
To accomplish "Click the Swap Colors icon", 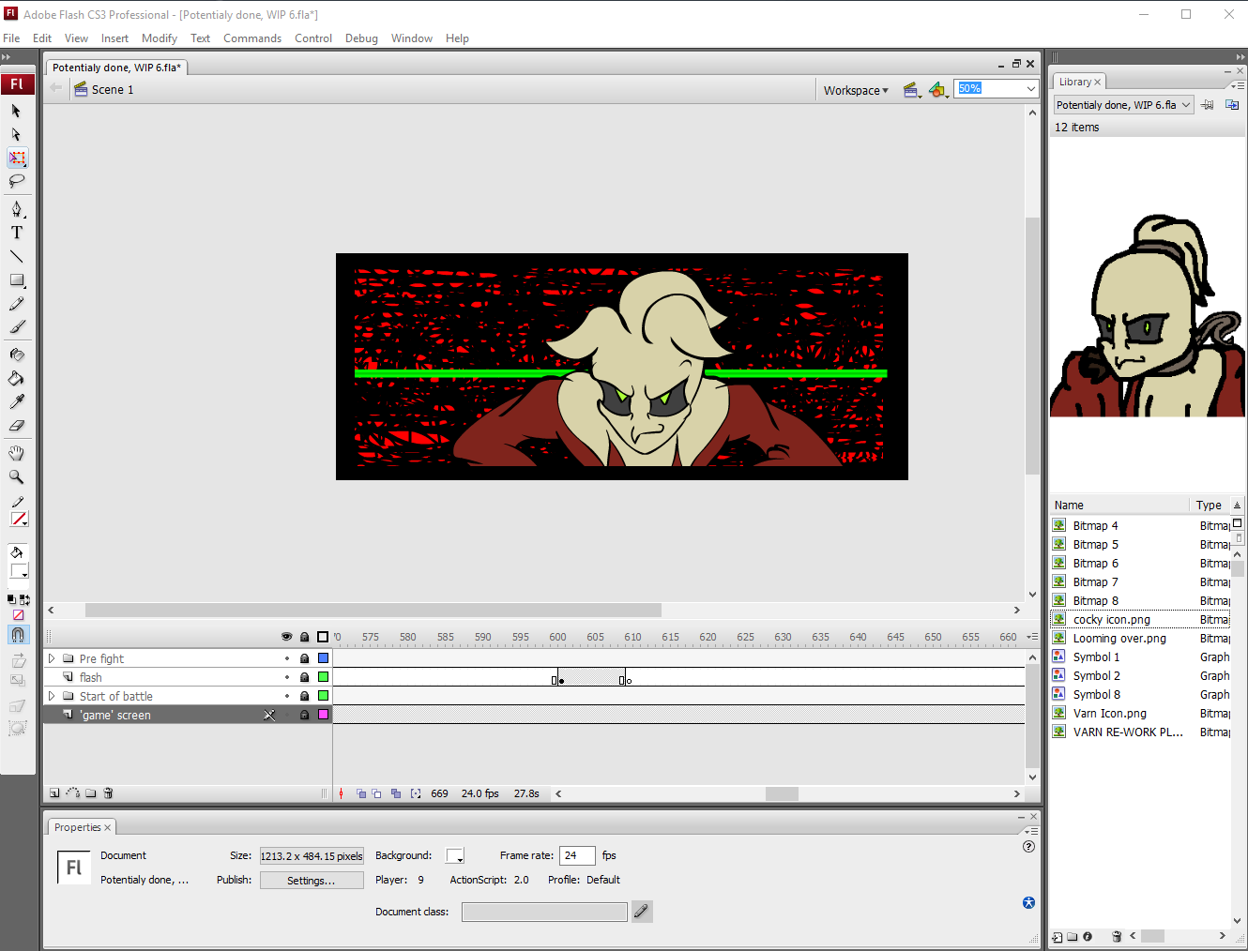I will [24, 599].
